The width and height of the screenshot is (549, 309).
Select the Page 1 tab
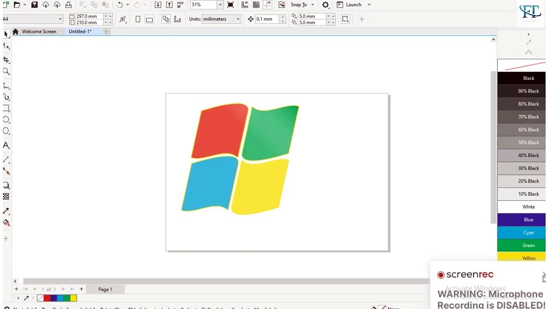pyautogui.click(x=105, y=289)
